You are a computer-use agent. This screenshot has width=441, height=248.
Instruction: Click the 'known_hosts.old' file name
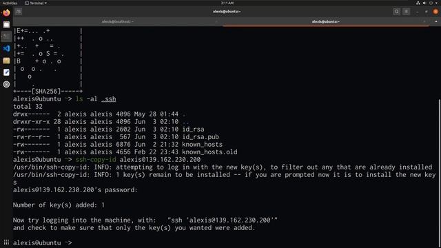209,152
